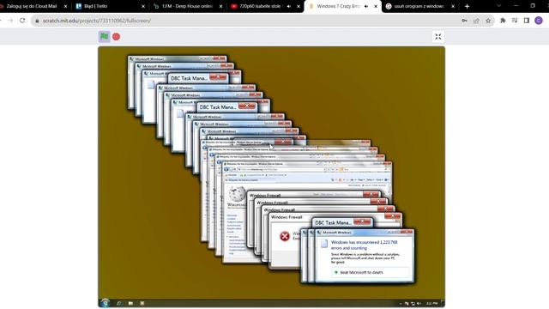Exit Scratch fullscreen mode
The image size is (549, 309).
(438, 36)
